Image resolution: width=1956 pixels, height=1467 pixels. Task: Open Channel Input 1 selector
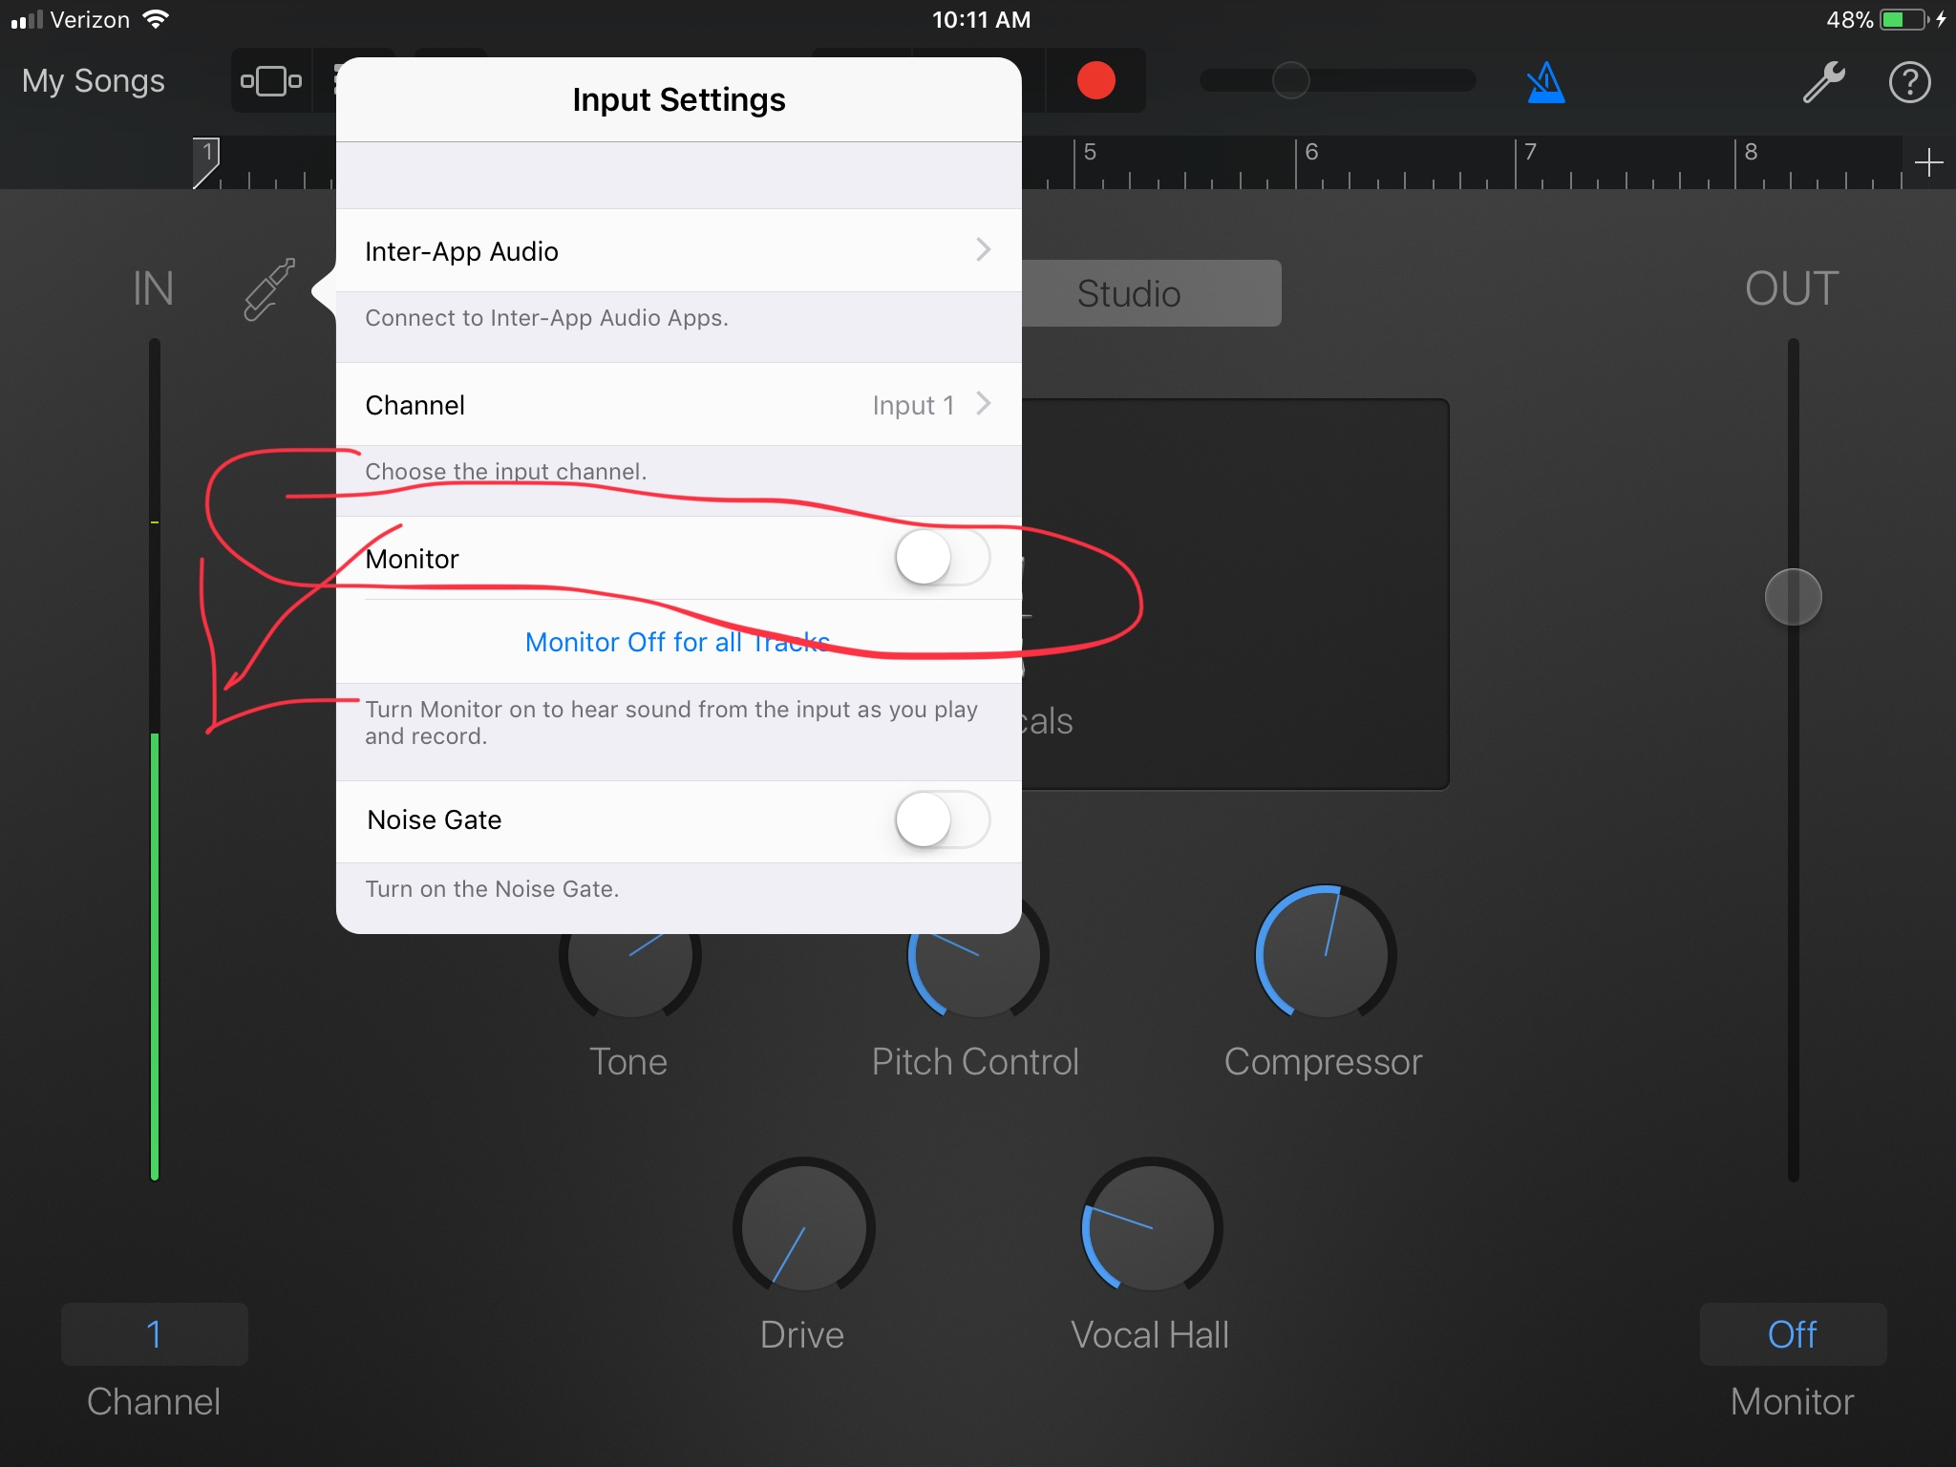678,405
